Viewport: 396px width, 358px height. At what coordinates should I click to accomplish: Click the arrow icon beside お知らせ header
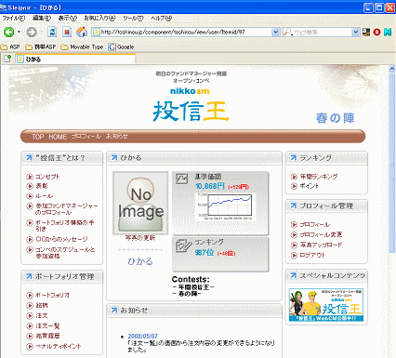click(114, 311)
